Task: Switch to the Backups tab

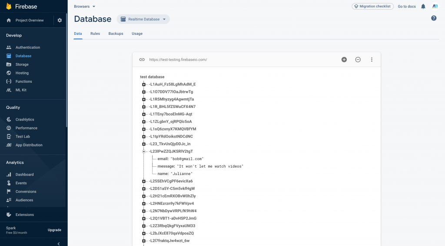Action: tap(116, 34)
